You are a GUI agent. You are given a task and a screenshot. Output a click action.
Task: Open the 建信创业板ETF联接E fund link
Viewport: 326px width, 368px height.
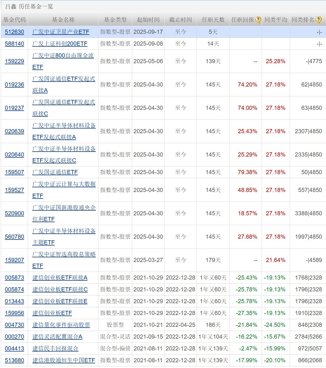coord(60,301)
